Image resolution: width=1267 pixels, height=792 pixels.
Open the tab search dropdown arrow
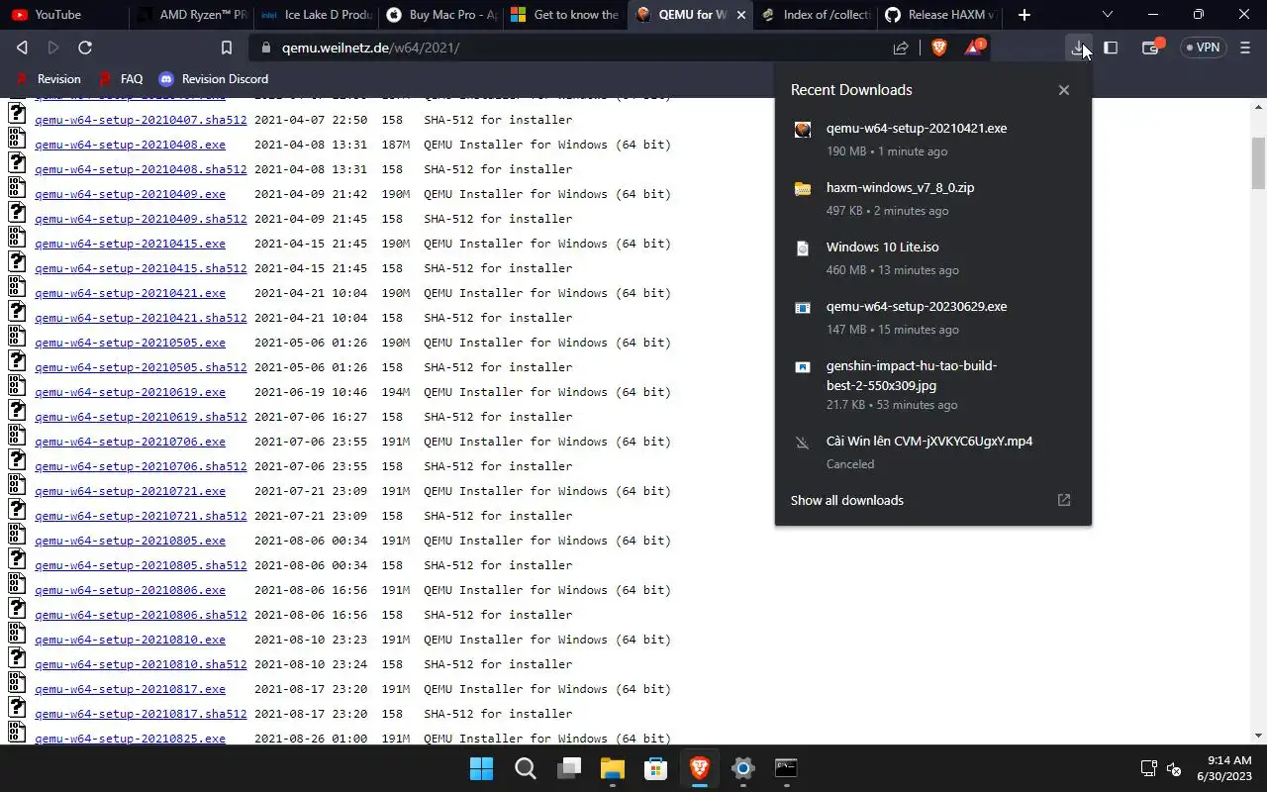1107,15
